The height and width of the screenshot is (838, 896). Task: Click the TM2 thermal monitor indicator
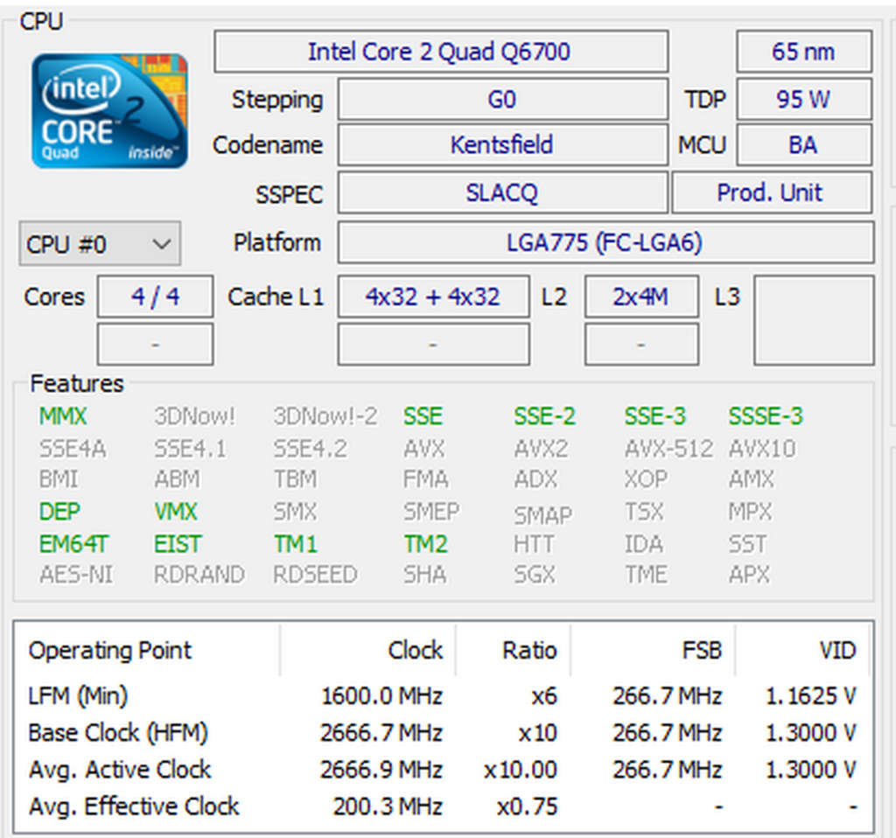[x=425, y=543]
